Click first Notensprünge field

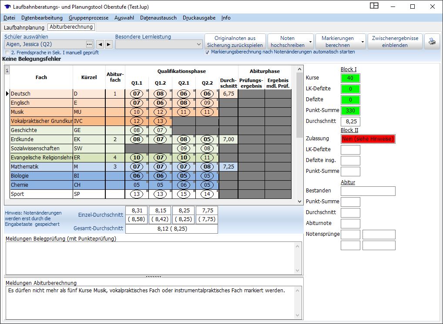click(350, 235)
